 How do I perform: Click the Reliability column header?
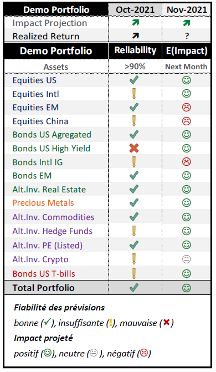[135, 50]
